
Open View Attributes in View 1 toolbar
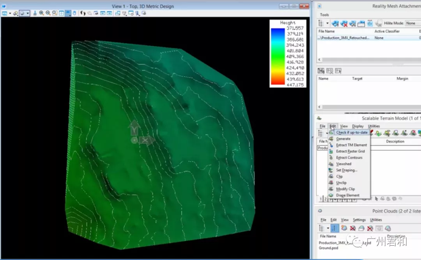coord(5,13)
